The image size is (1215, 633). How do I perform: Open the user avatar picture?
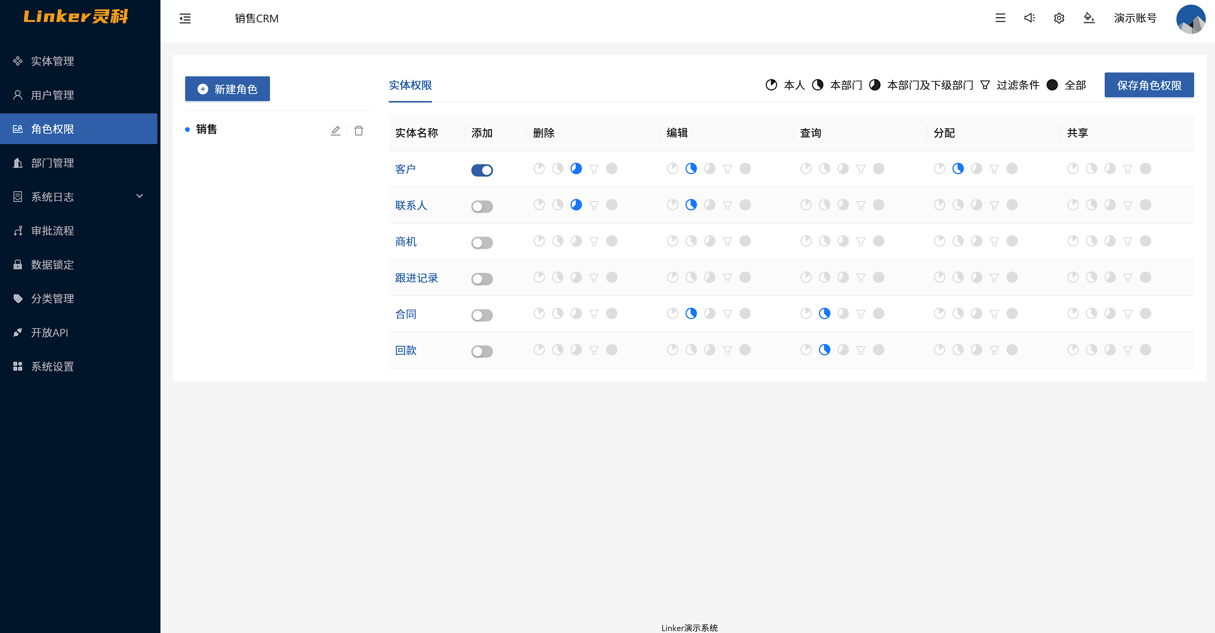[x=1190, y=19]
